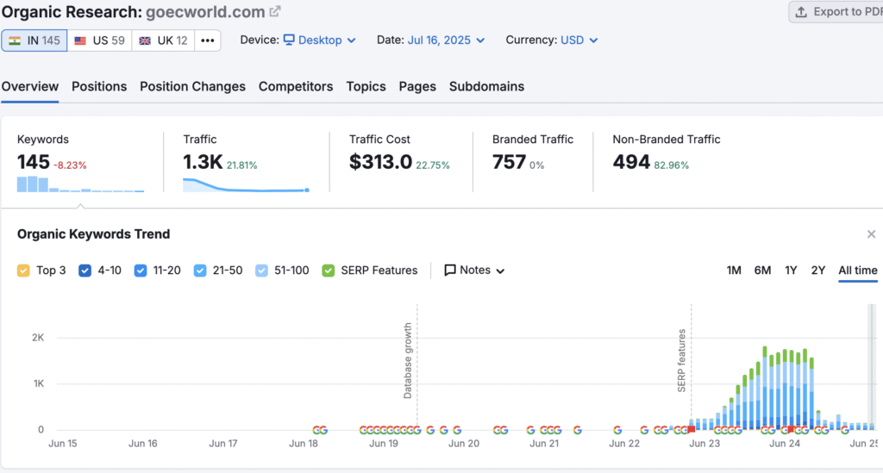Expand the Notes dropdown
The height and width of the screenshot is (473, 883).
click(x=474, y=271)
